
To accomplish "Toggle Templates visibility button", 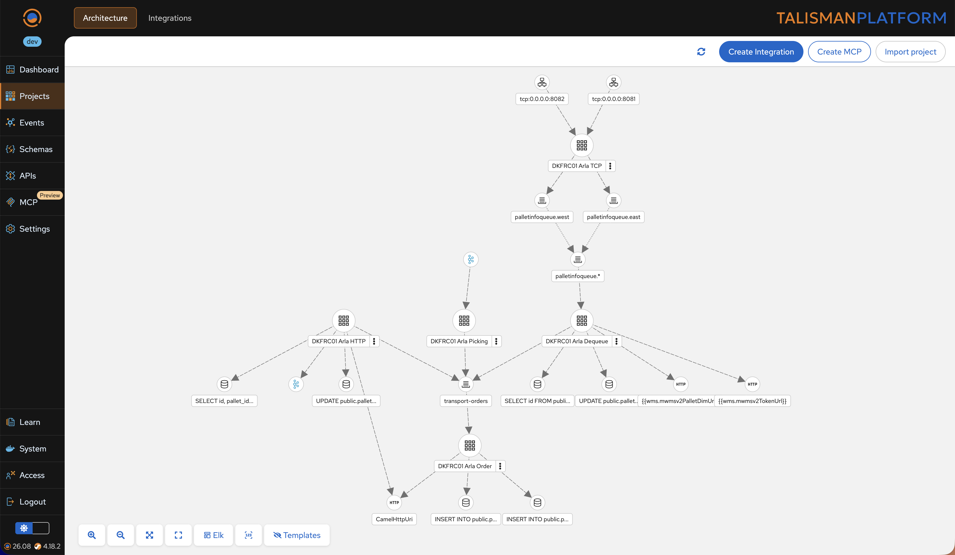I will [x=297, y=535].
